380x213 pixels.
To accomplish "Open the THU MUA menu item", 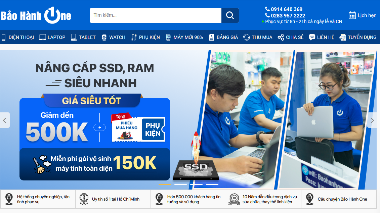I will click(258, 37).
